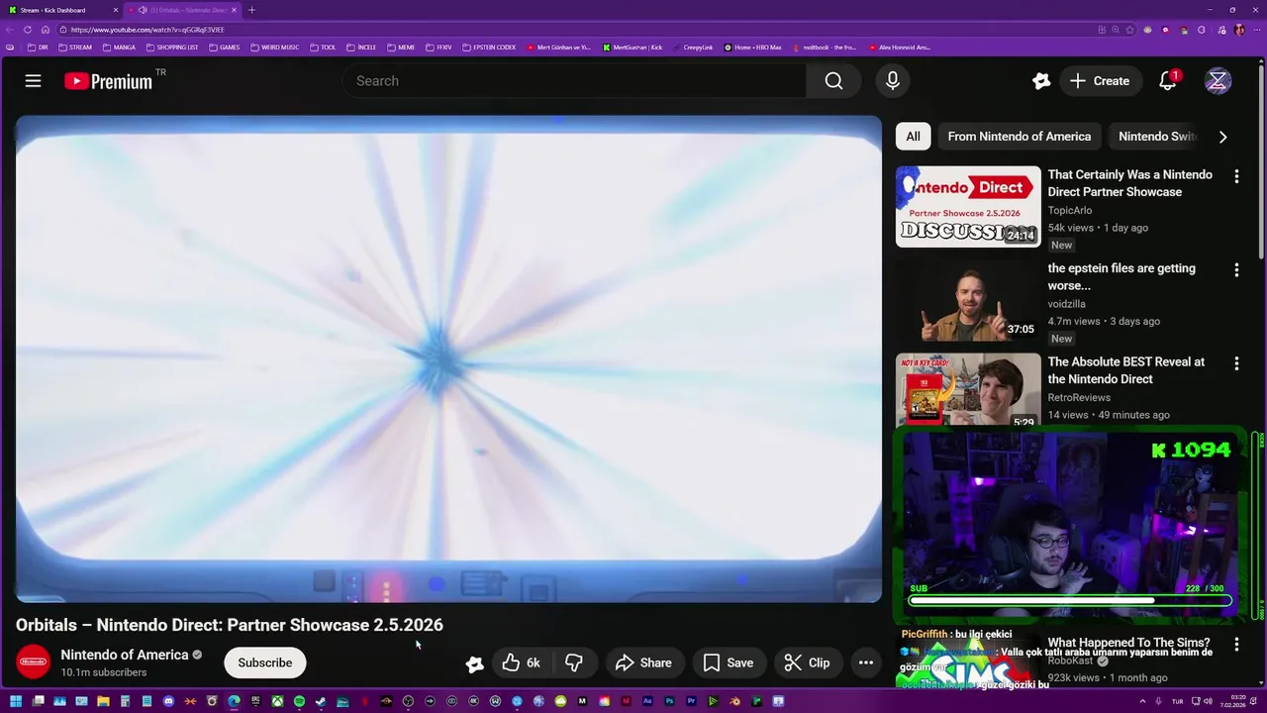Click TopicArlo channel name
Viewport: 1267px width, 713px height.
pos(1070,210)
